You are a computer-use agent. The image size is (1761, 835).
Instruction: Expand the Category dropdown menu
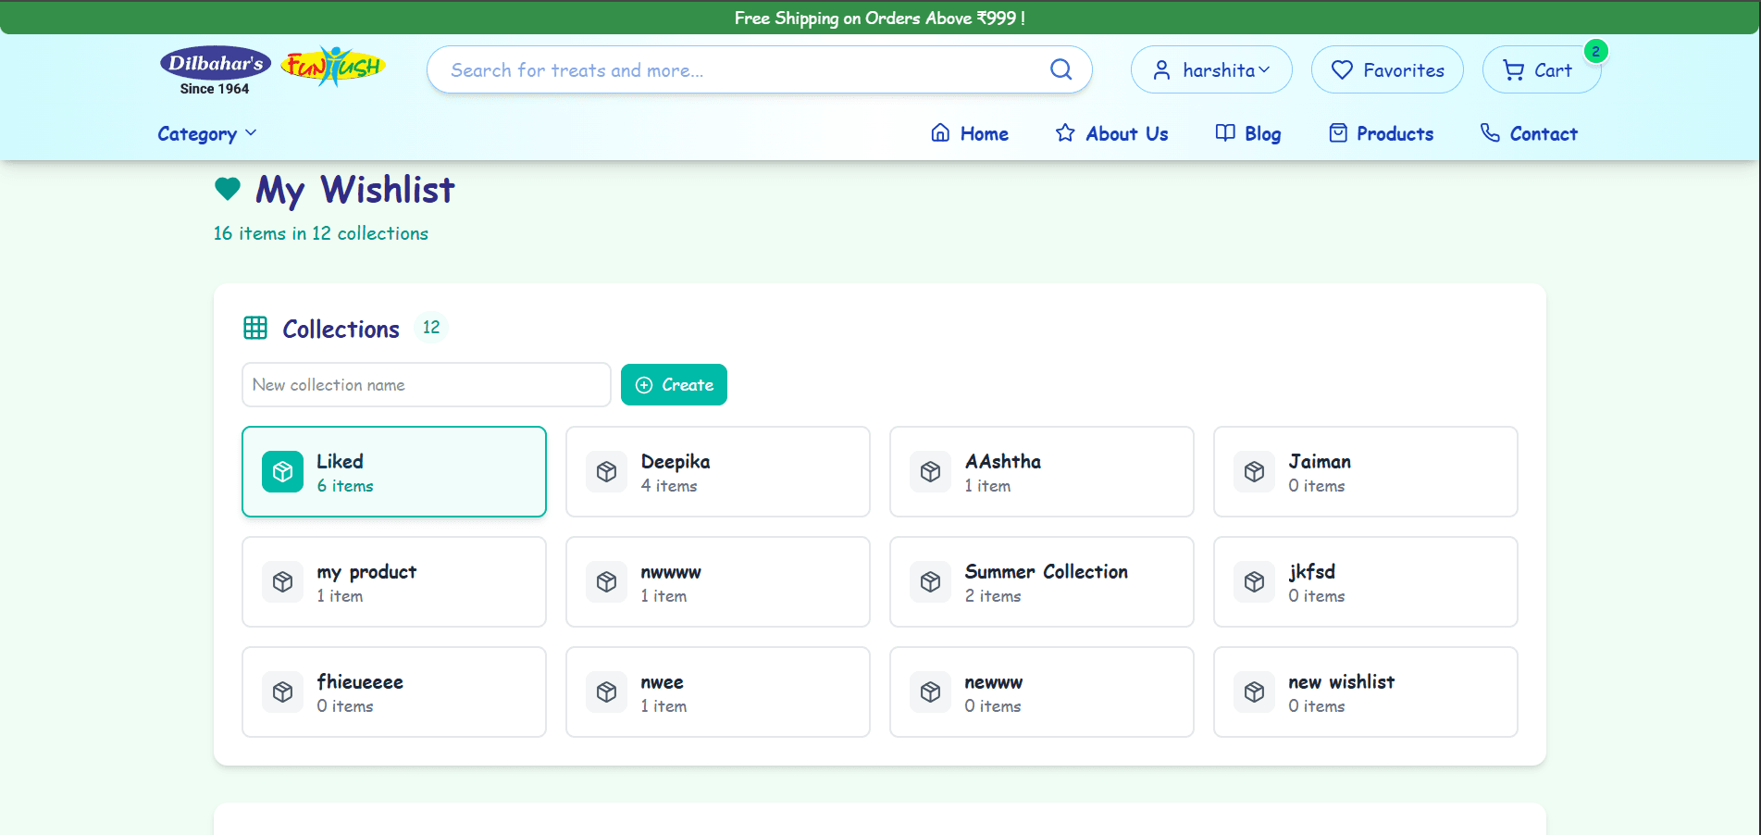207,134
